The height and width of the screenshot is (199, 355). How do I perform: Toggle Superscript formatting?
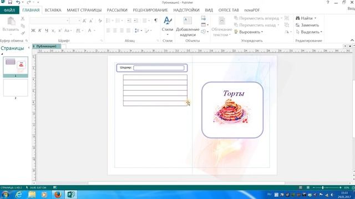tap(60, 30)
